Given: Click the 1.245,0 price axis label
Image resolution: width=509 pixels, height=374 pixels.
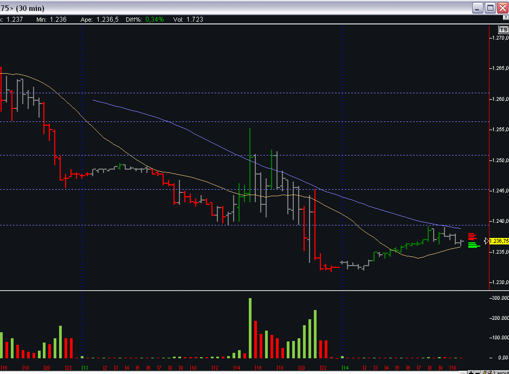Looking at the screenshot, I should [500, 191].
